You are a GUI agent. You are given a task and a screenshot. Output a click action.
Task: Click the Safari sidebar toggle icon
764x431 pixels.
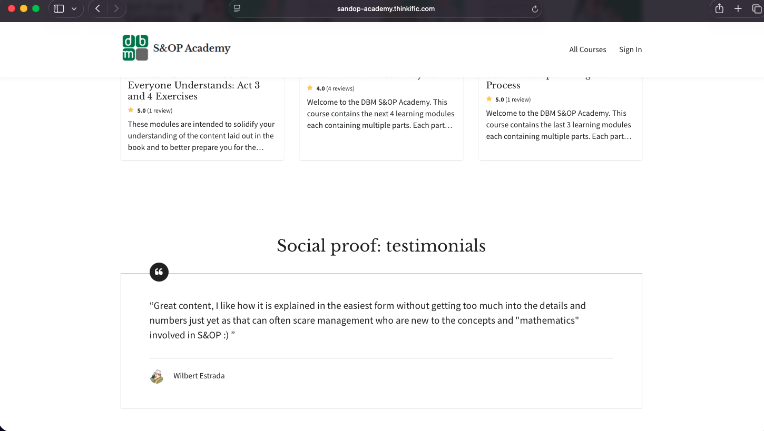tap(59, 8)
